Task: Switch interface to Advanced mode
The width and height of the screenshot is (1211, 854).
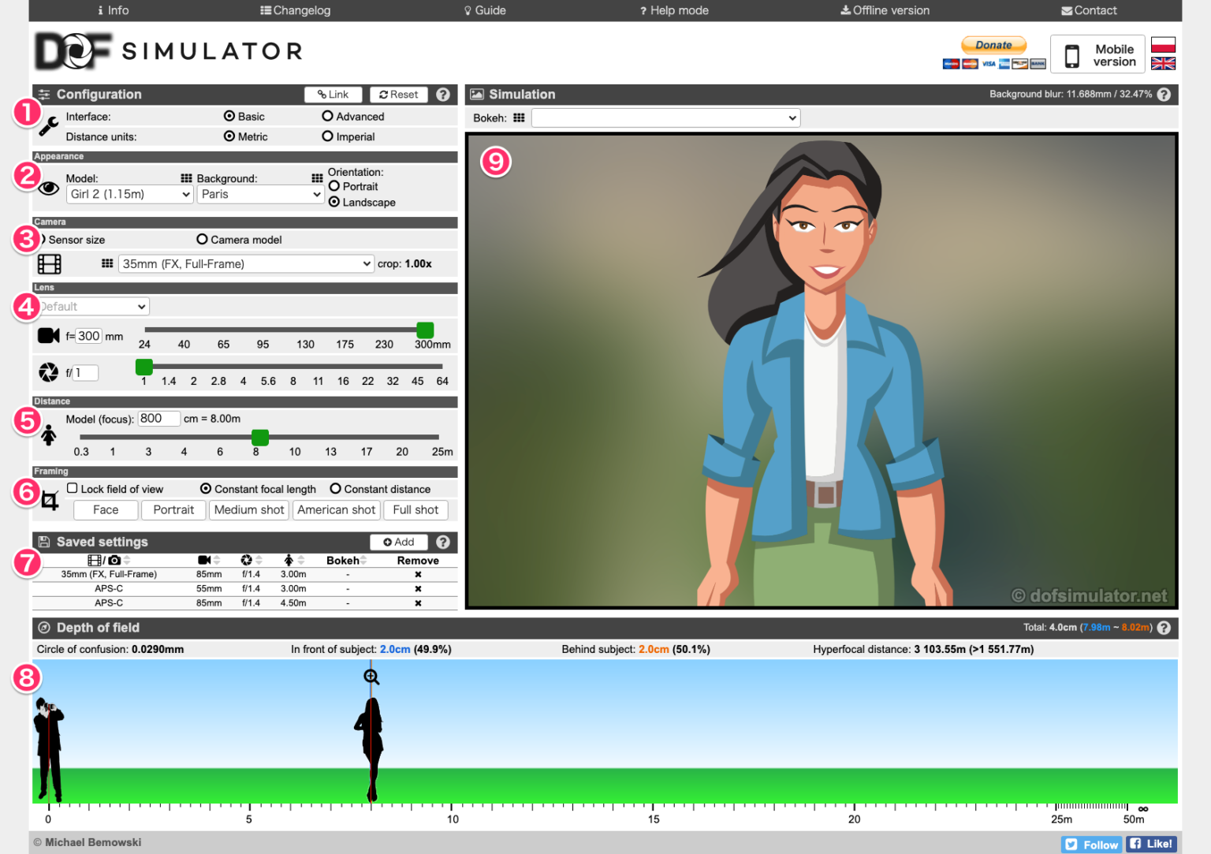Action: [328, 116]
